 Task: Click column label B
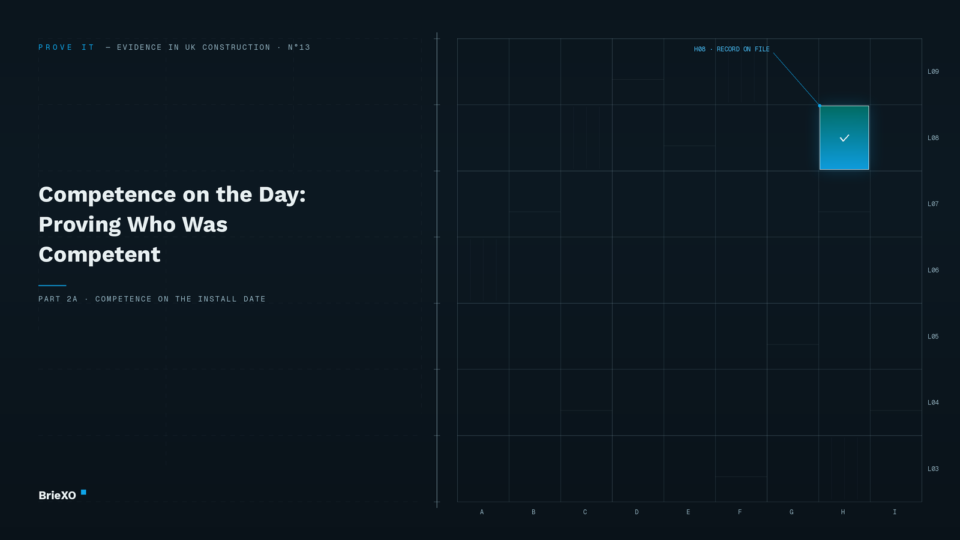[533, 512]
